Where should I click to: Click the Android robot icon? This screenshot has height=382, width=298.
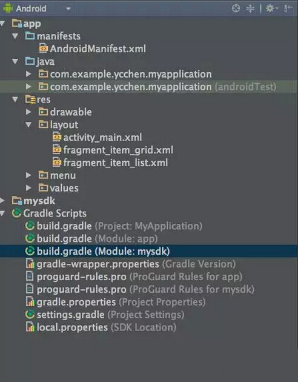point(8,8)
